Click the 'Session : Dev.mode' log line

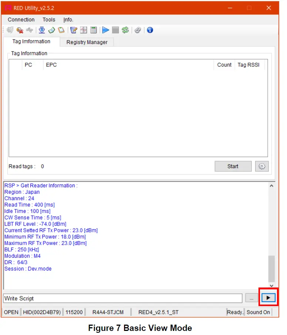[28, 269]
